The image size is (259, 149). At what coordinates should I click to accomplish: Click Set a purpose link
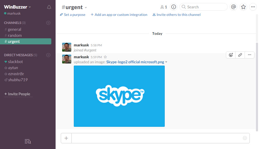pos(73,15)
